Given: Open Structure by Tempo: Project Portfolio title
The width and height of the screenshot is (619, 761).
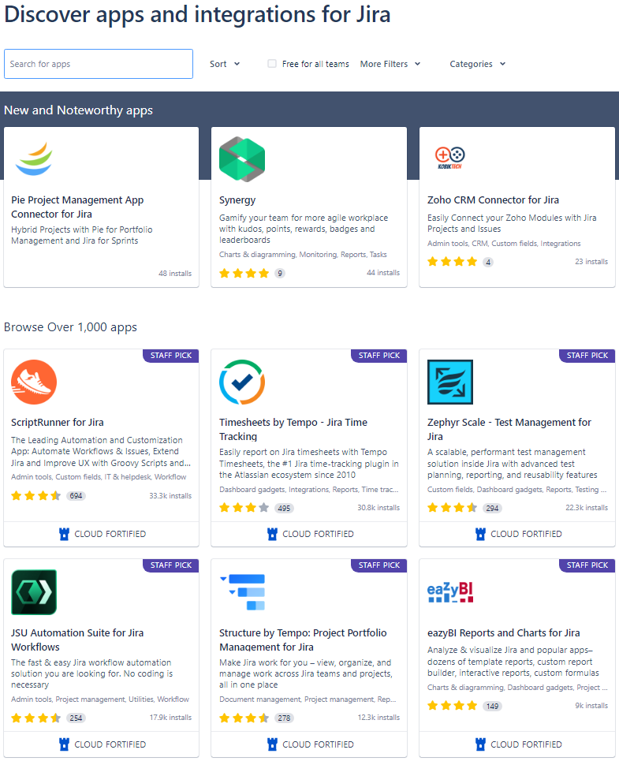Looking at the screenshot, I should pyautogui.click(x=303, y=640).
